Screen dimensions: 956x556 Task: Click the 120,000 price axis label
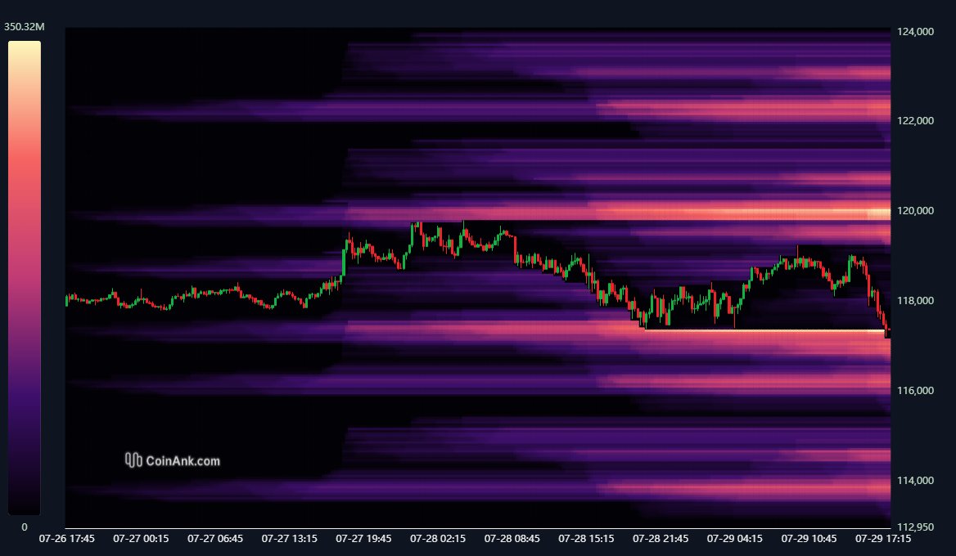(915, 211)
